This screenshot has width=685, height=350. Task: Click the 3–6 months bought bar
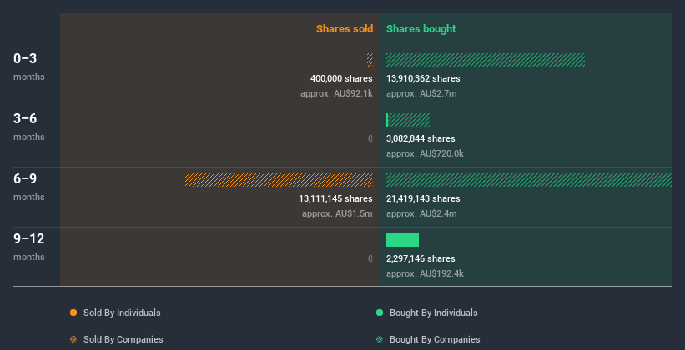pyautogui.click(x=408, y=120)
